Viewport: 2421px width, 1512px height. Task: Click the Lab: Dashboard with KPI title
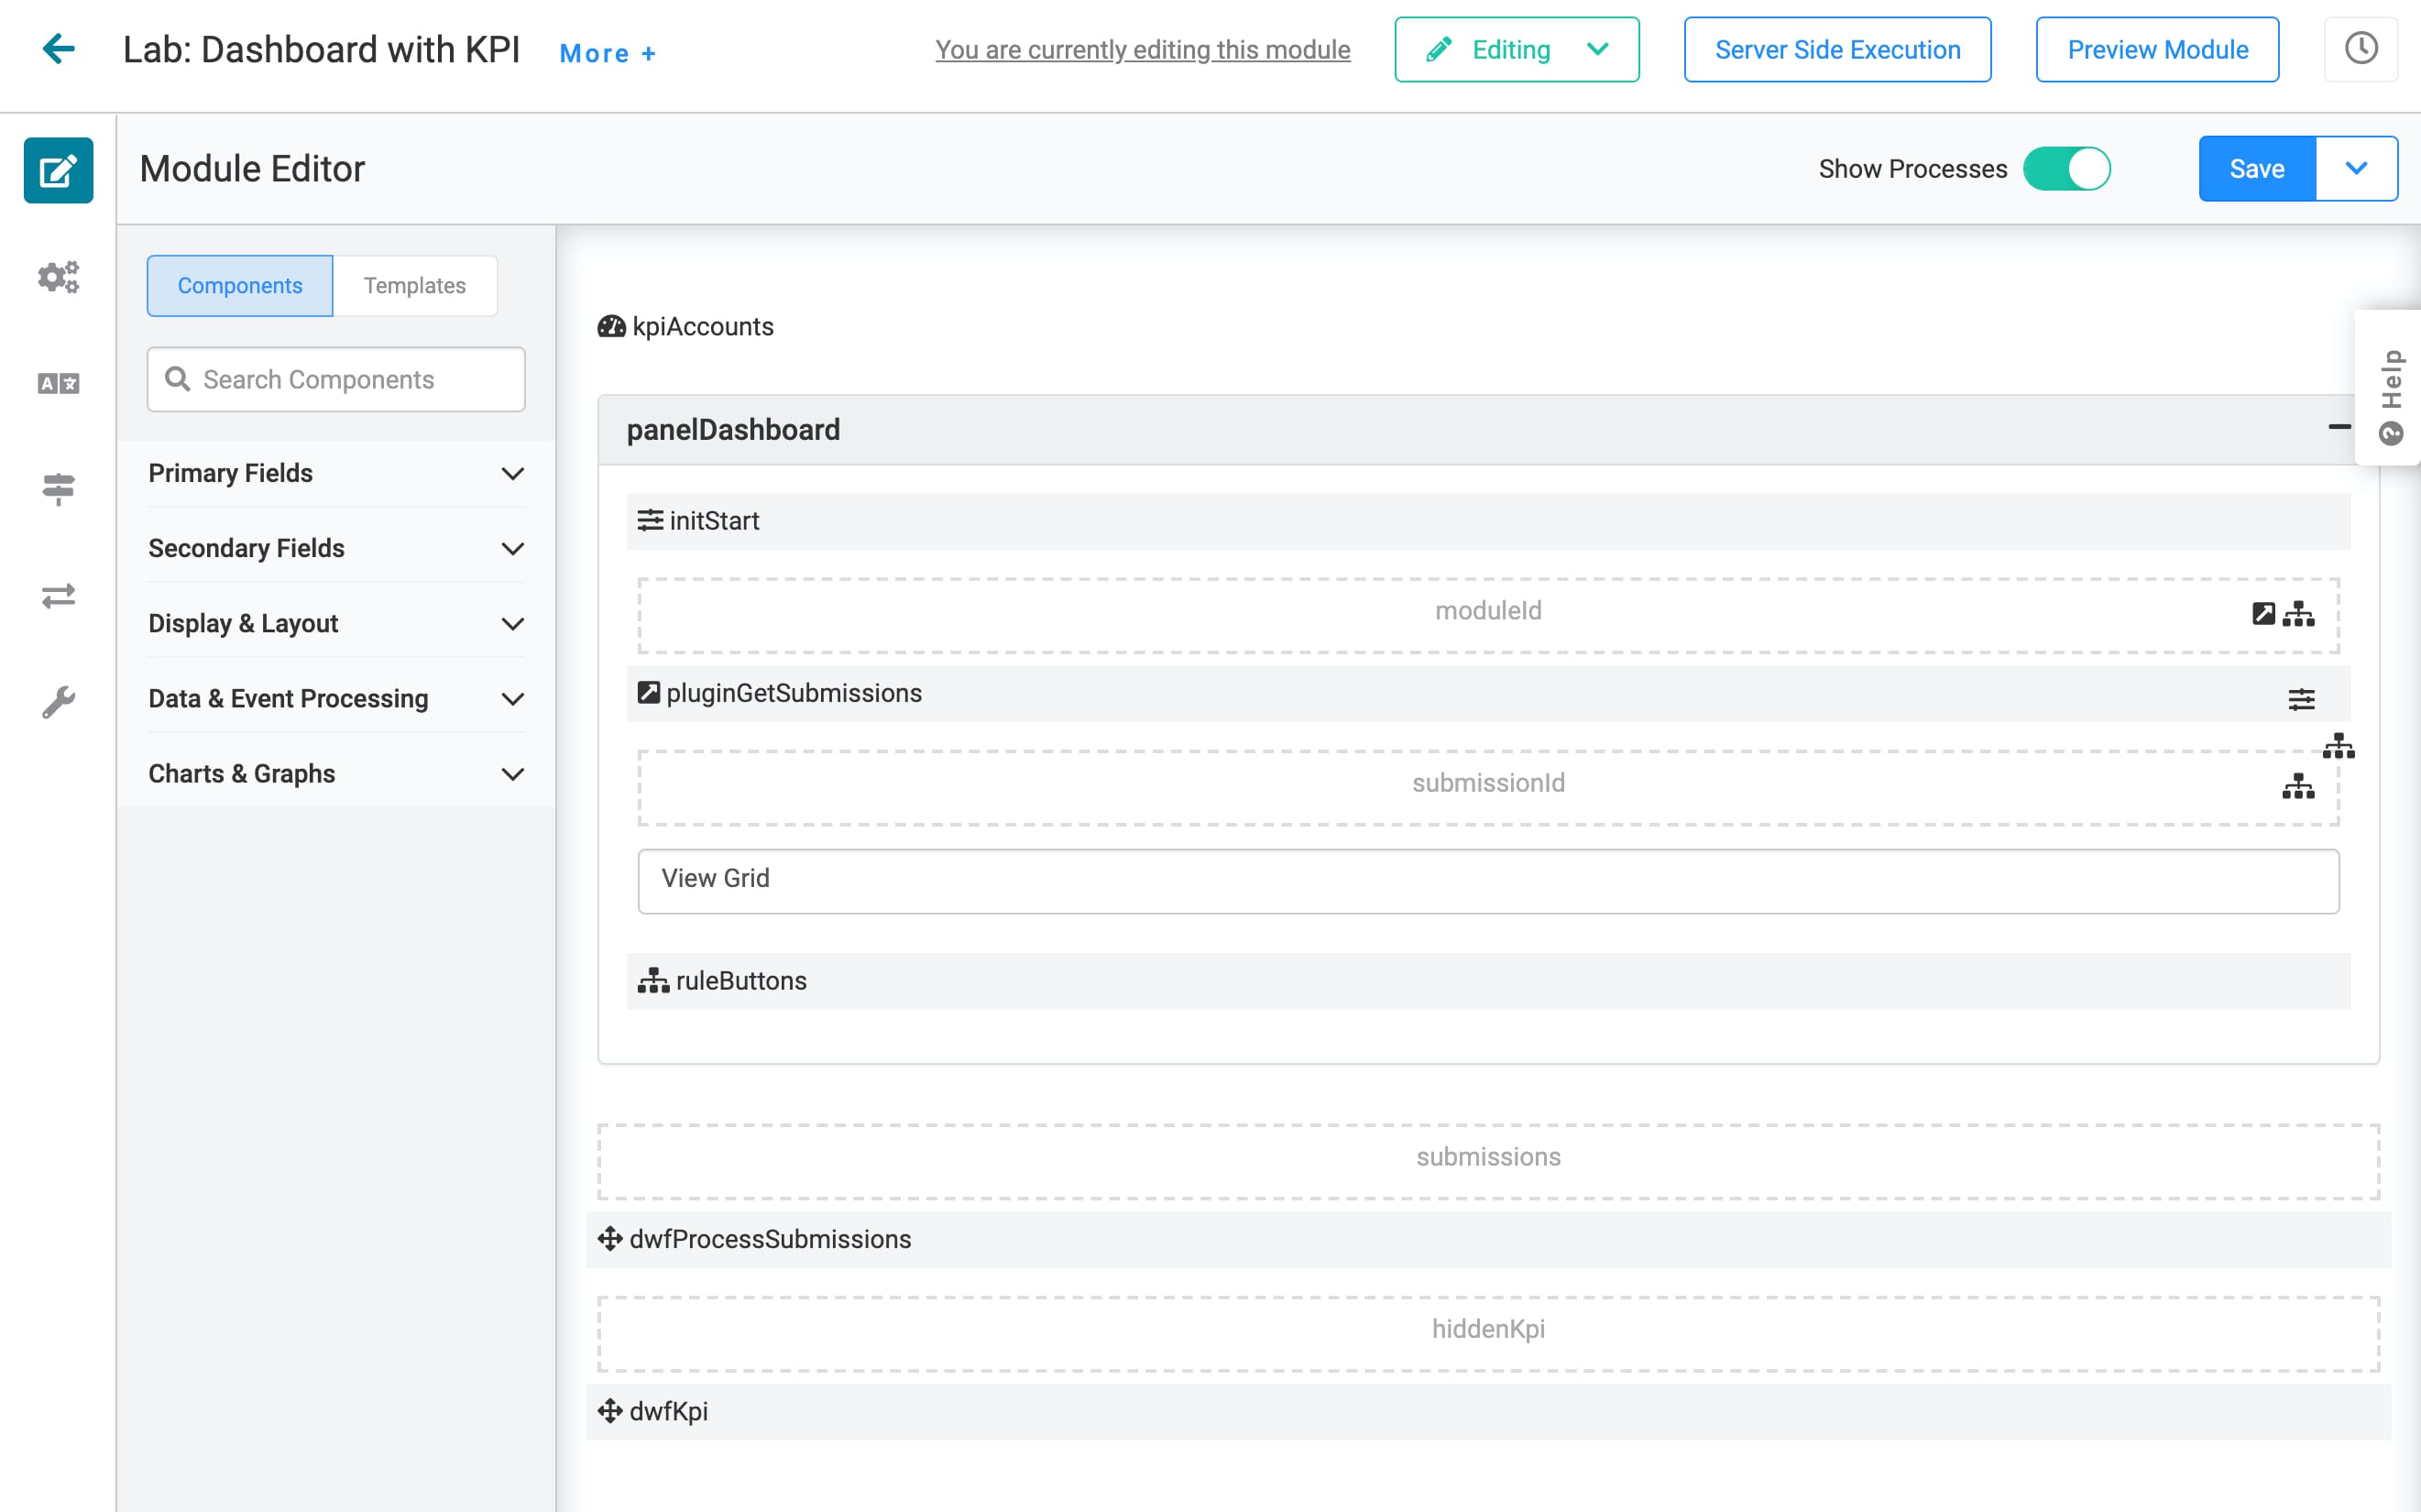[x=321, y=49]
